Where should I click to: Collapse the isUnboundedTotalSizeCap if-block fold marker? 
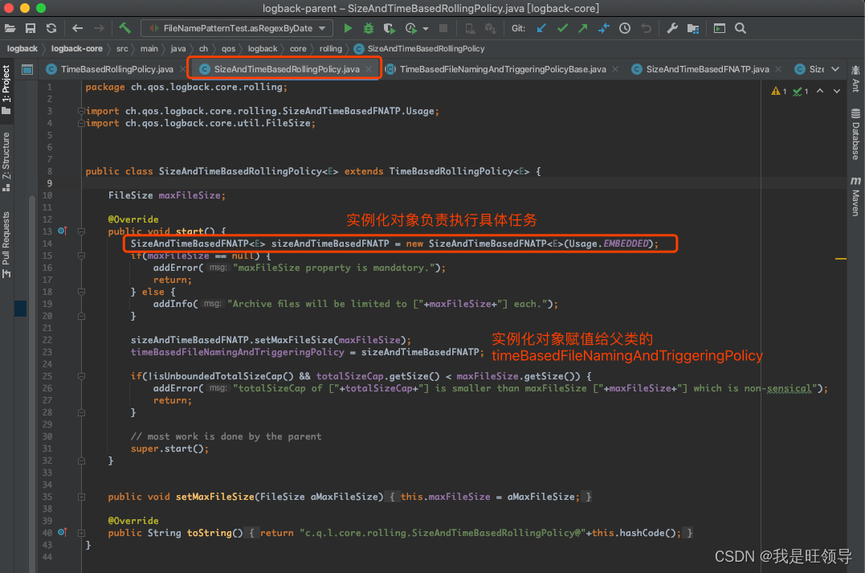81,376
